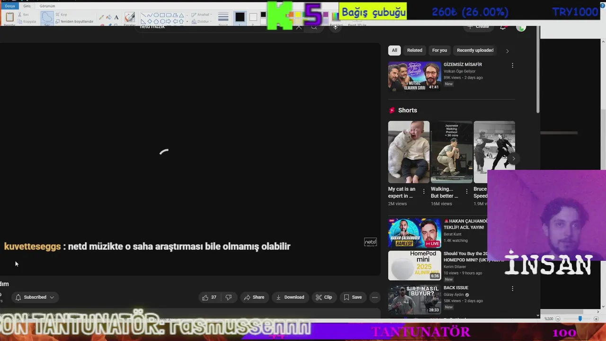
Task: Select Paint color 2 white swatch
Action: [253, 18]
